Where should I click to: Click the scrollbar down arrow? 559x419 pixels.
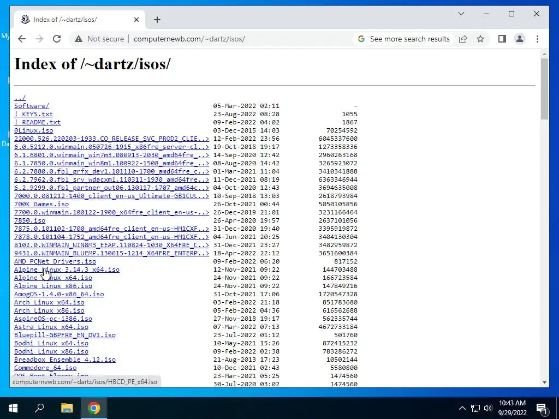544,382
